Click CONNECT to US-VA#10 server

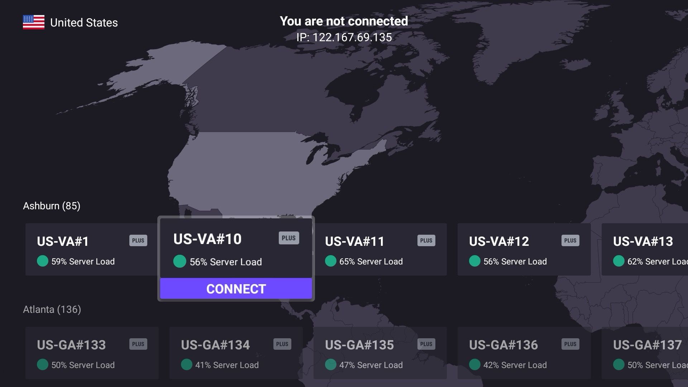[236, 289]
